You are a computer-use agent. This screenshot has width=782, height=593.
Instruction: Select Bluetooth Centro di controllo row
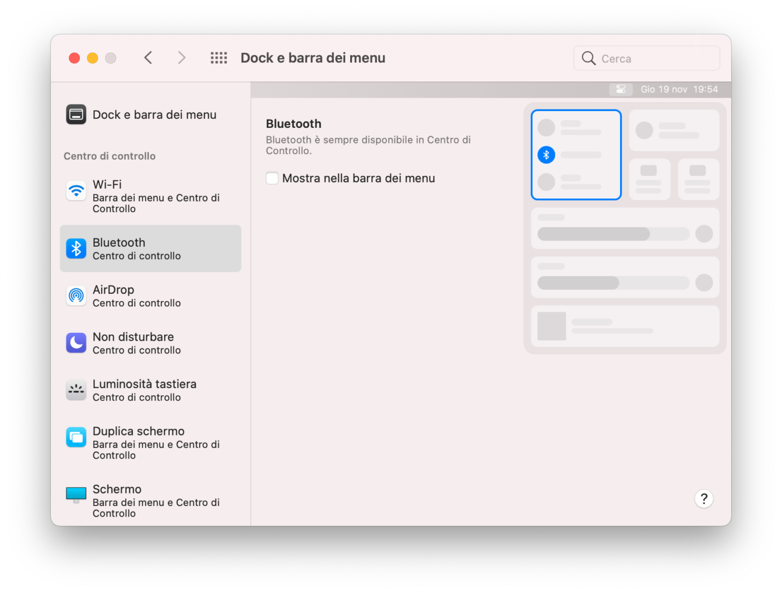point(151,248)
